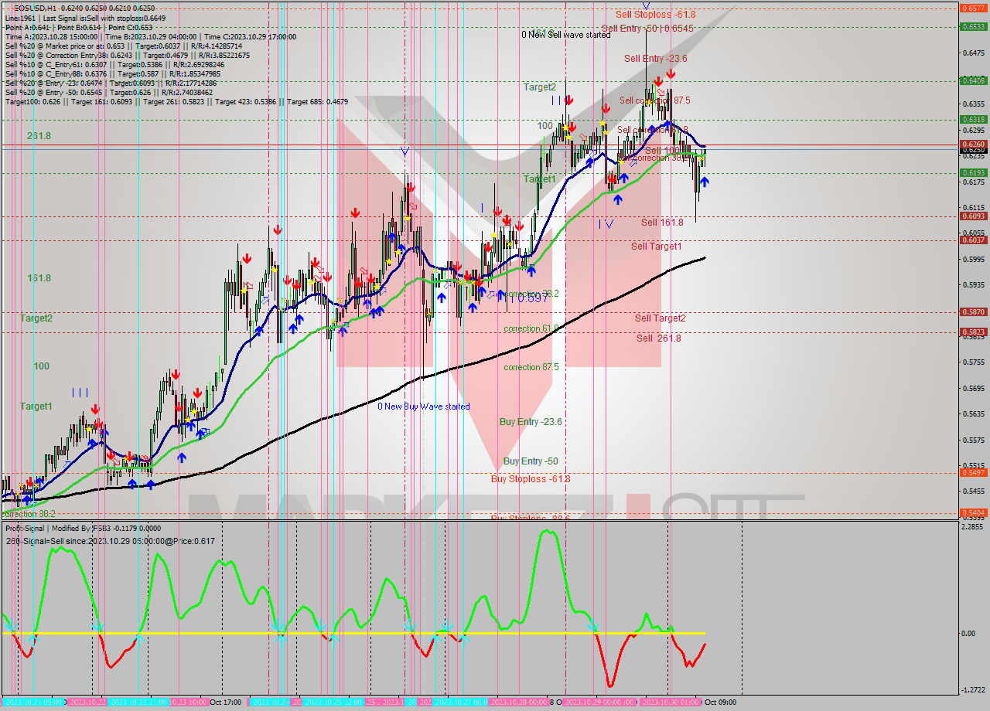Screen dimensions: 990x711
Task: Click the blue V wave marker above the candles
Action: point(404,152)
